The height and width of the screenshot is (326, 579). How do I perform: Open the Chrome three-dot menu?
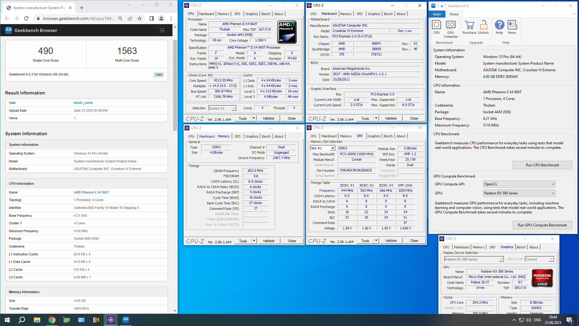click(x=171, y=18)
